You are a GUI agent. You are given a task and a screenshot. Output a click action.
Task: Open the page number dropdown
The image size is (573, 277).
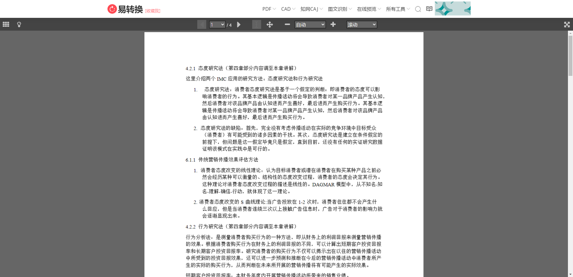[217, 24]
